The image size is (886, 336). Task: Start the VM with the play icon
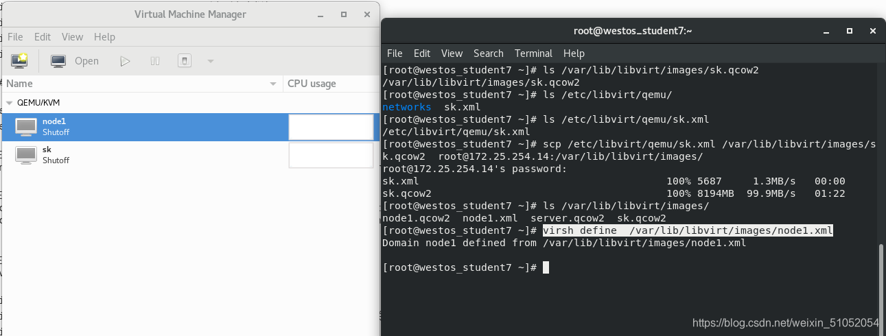click(x=125, y=61)
